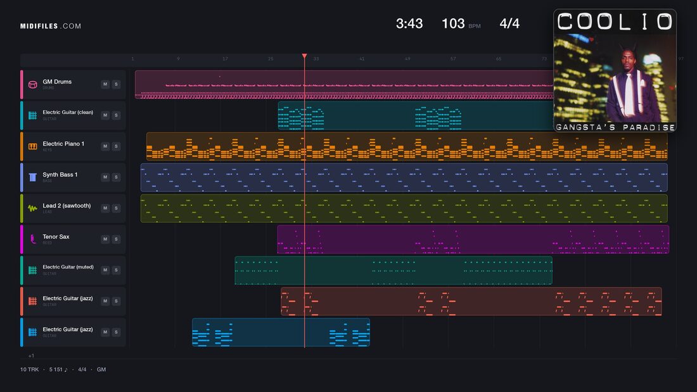Viewport: 697px width, 392px height.
Task: Open the MIDIFILES.COM logo link
Action: click(x=51, y=26)
